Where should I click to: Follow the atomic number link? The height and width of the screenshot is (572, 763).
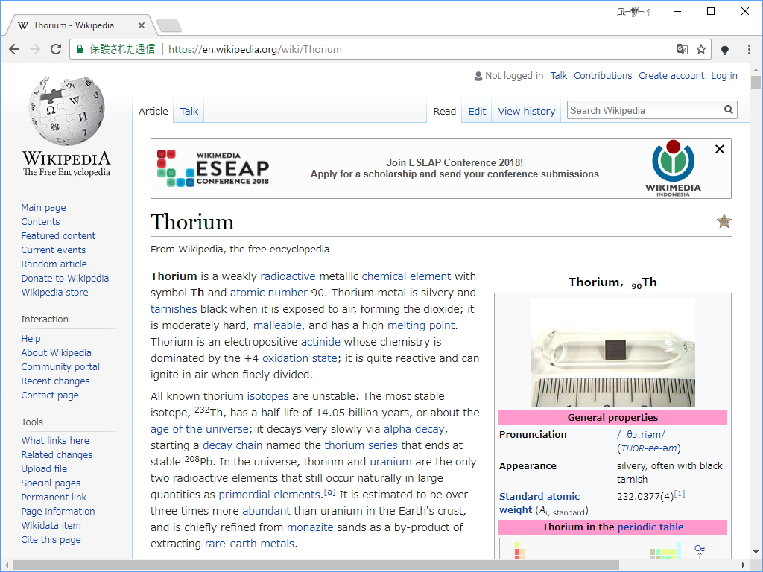(x=268, y=293)
